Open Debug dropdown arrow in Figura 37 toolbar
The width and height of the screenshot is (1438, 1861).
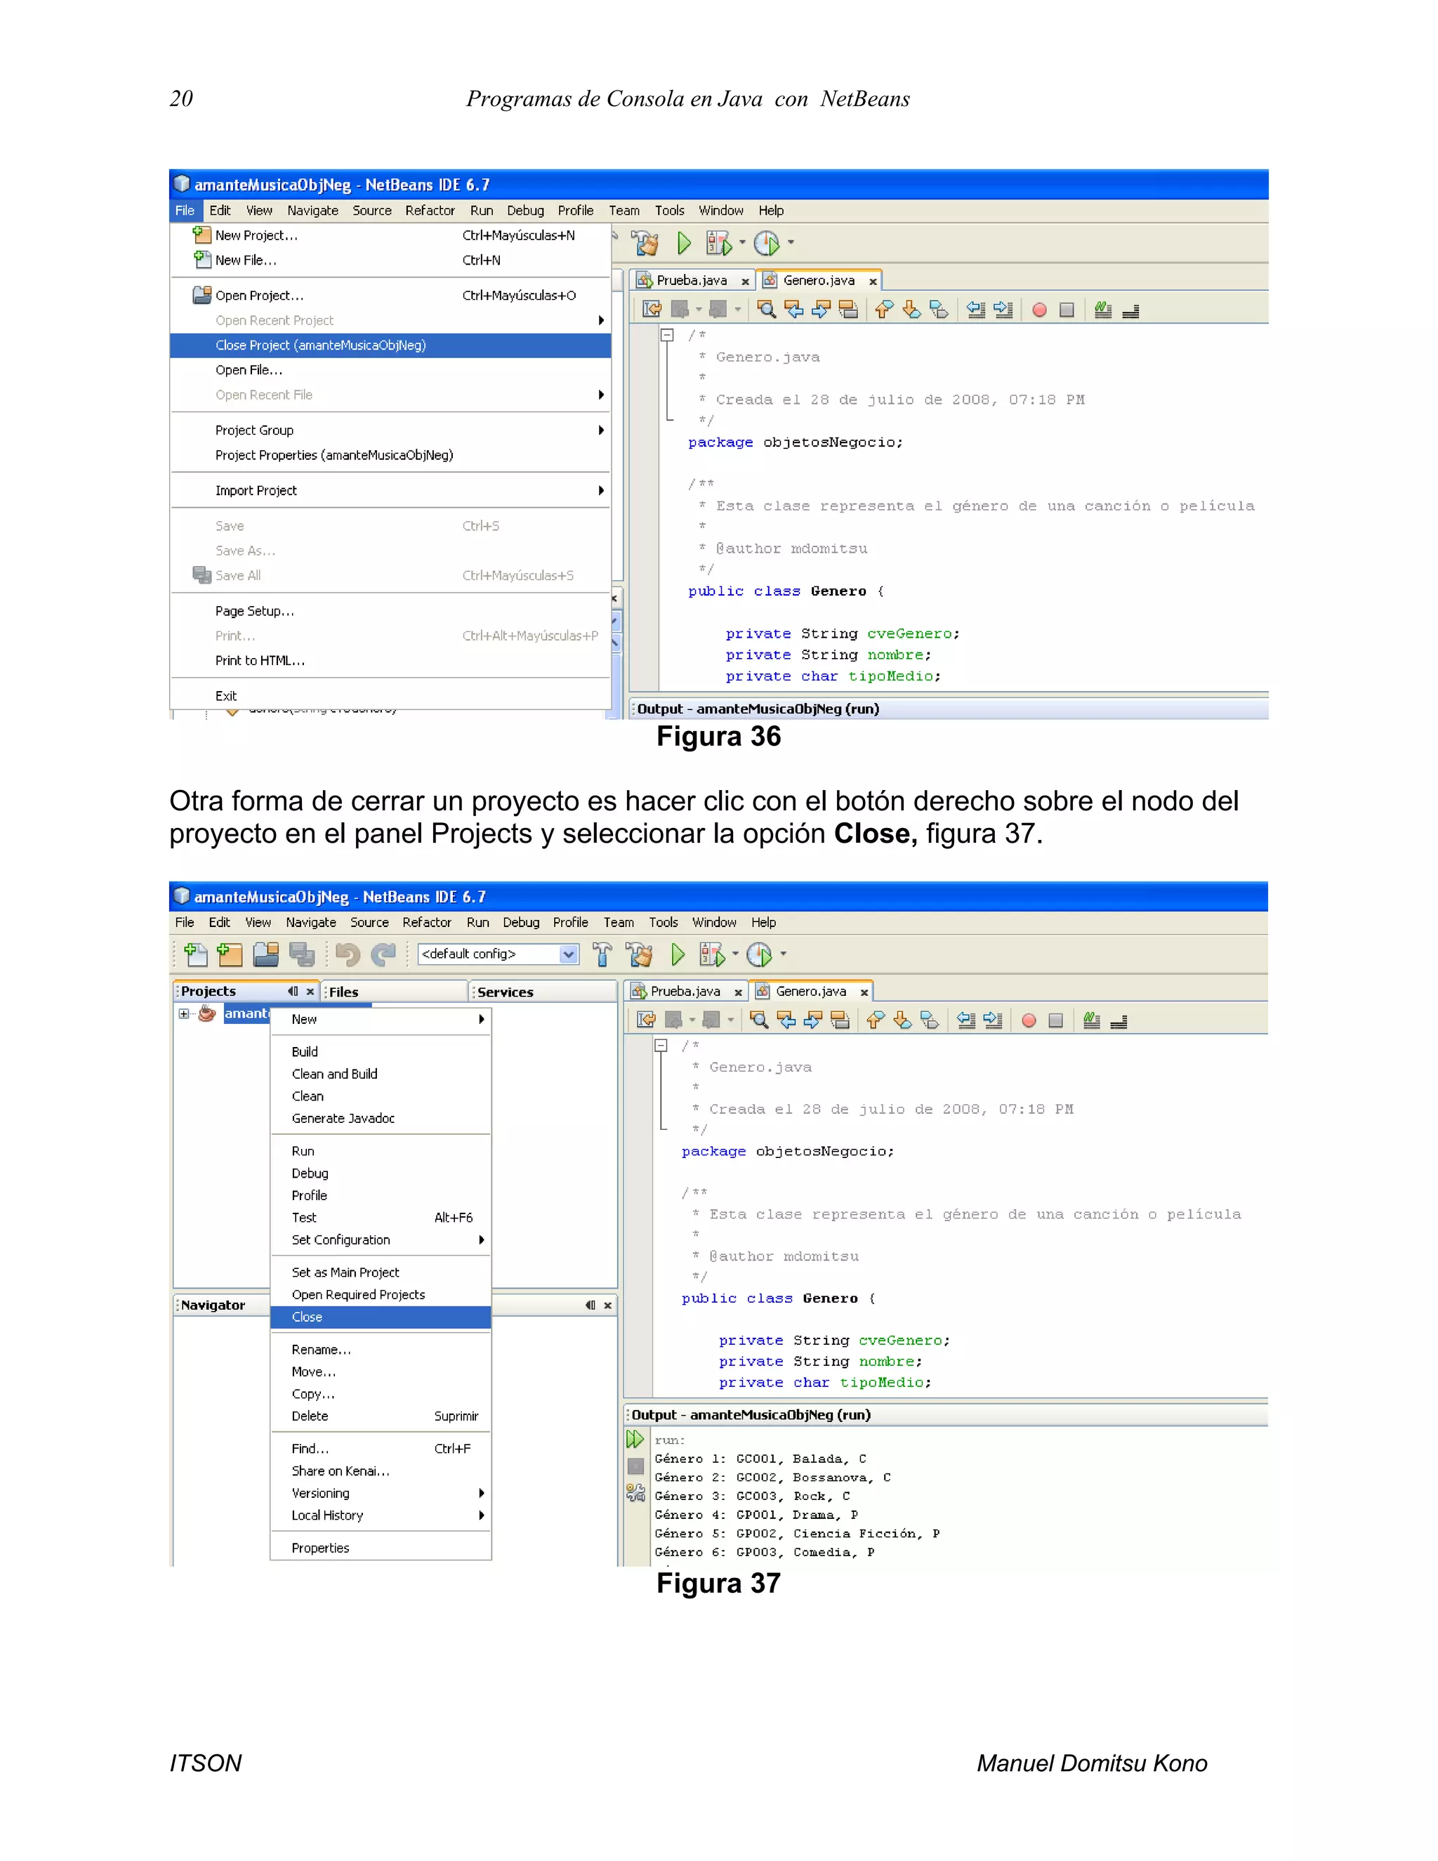(x=735, y=954)
